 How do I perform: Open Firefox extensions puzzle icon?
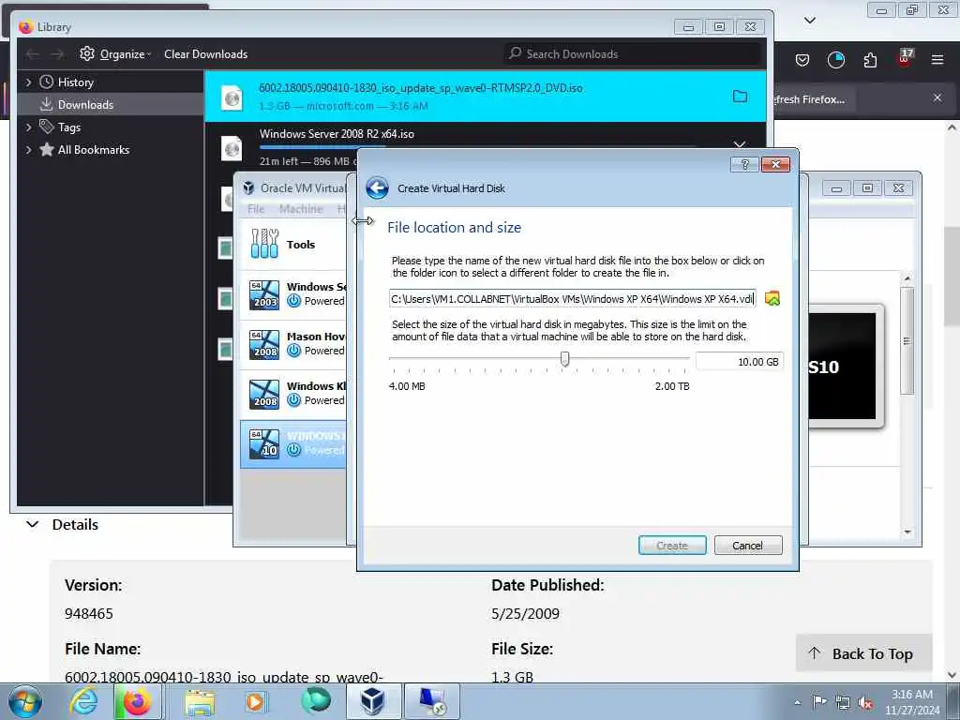(x=870, y=60)
